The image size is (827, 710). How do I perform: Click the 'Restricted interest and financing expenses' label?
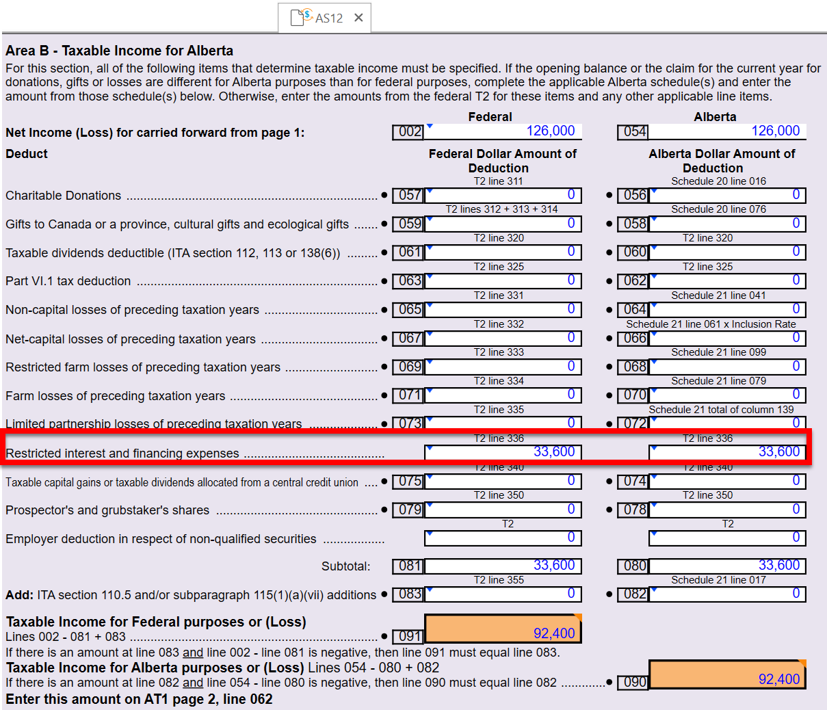click(x=122, y=453)
